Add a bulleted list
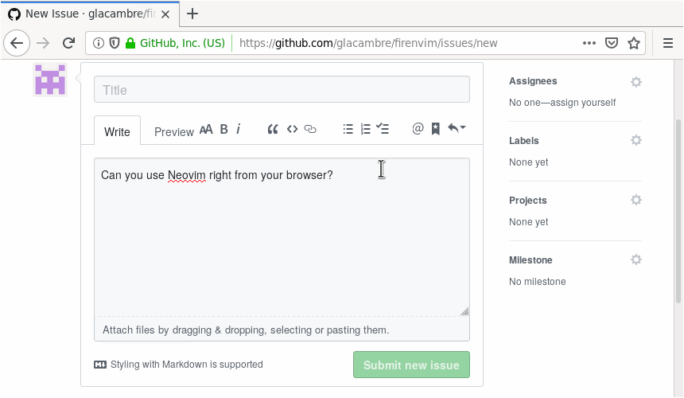684x398 pixels. pyautogui.click(x=348, y=129)
